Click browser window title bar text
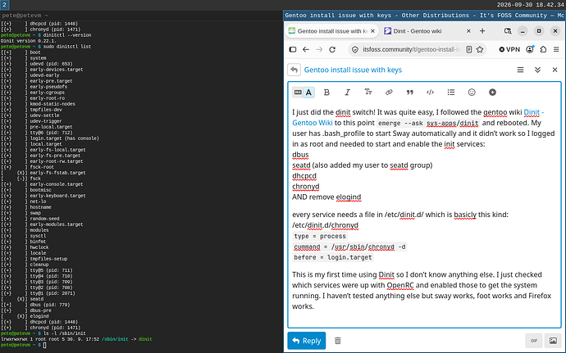Screen dimensions: 566x353 (425, 16)
